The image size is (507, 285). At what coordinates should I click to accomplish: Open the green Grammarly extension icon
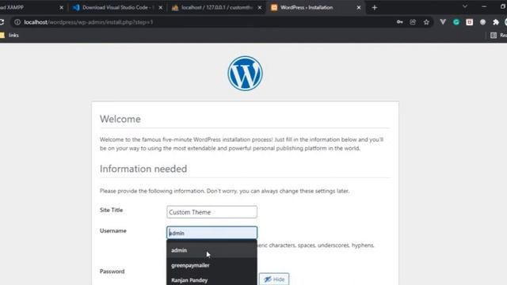[x=456, y=22]
